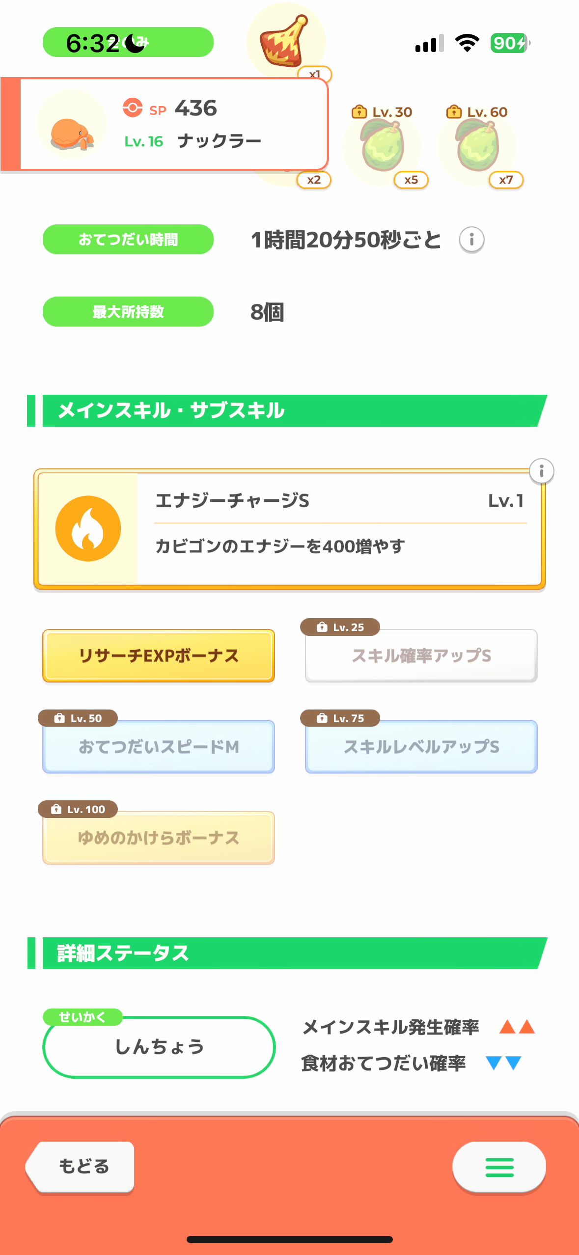
Task: Tap the おてつだい時間 green label
Action: 128,240
